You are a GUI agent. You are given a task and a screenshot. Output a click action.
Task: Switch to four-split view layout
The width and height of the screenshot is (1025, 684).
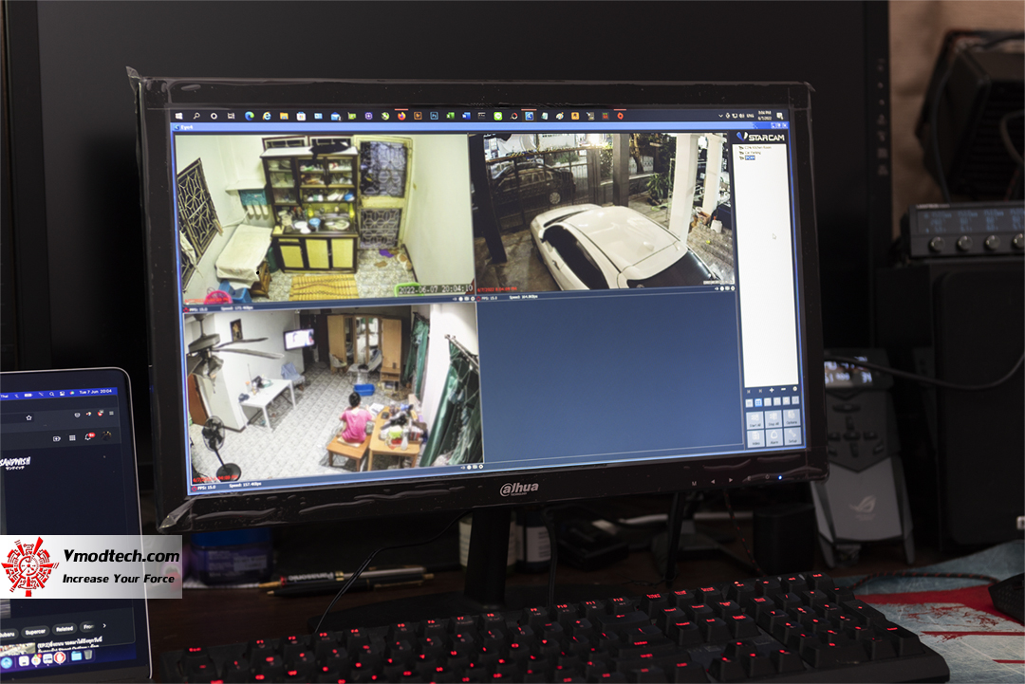coord(758,402)
